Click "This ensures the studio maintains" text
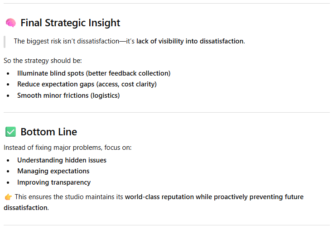The height and width of the screenshot is (229, 333). [69, 197]
